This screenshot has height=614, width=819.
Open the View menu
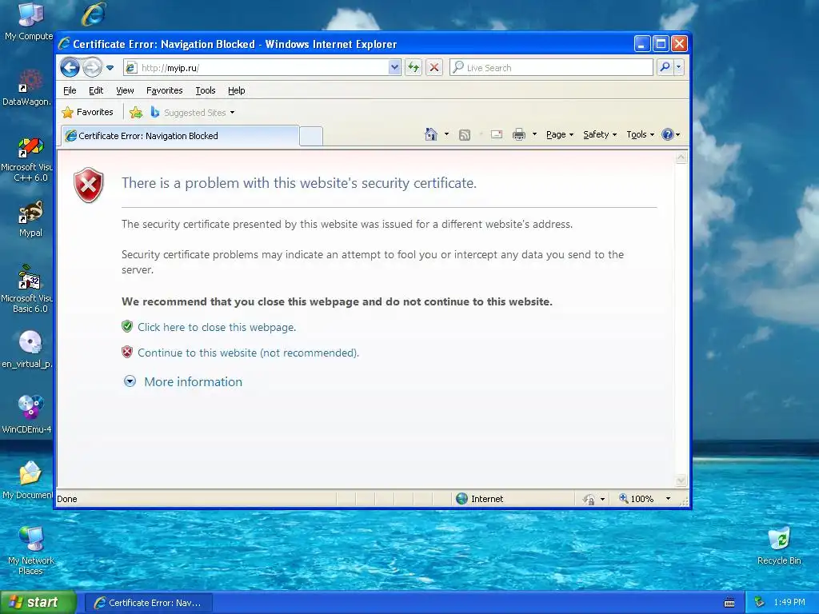(x=125, y=90)
